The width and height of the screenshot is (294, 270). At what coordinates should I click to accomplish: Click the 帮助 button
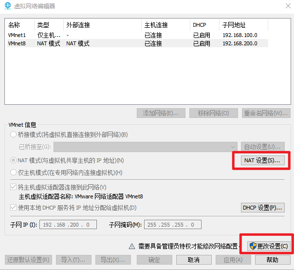click(272, 260)
